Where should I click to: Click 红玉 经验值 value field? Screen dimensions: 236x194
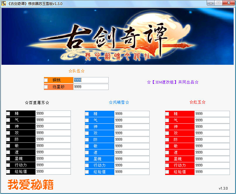click(212, 172)
